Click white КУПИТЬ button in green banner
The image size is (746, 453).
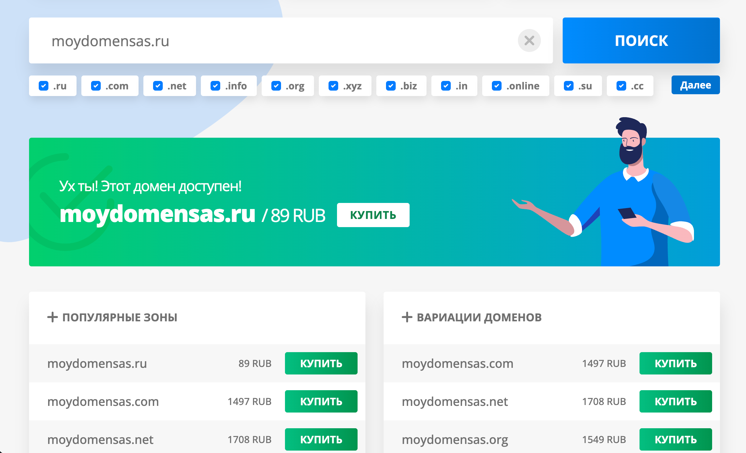click(373, 215)
